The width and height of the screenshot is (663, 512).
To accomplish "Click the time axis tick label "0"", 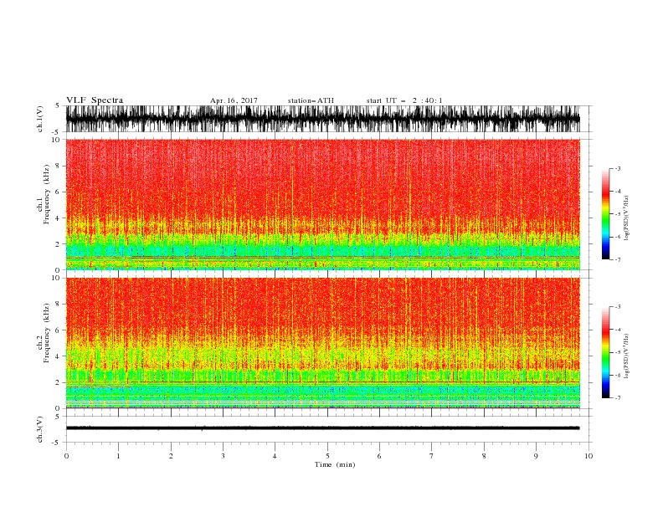I will (x=66, y=456).
